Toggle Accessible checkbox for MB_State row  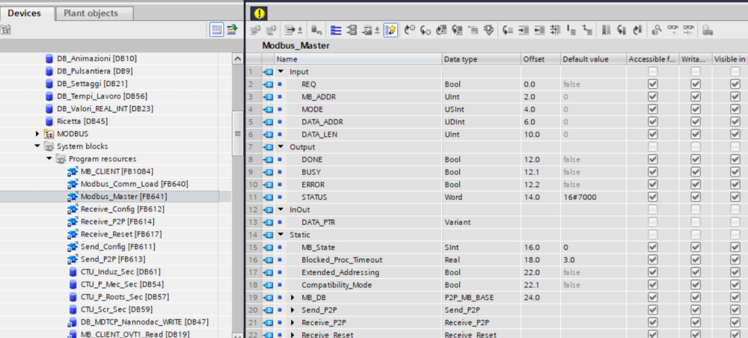coord(652,247)
